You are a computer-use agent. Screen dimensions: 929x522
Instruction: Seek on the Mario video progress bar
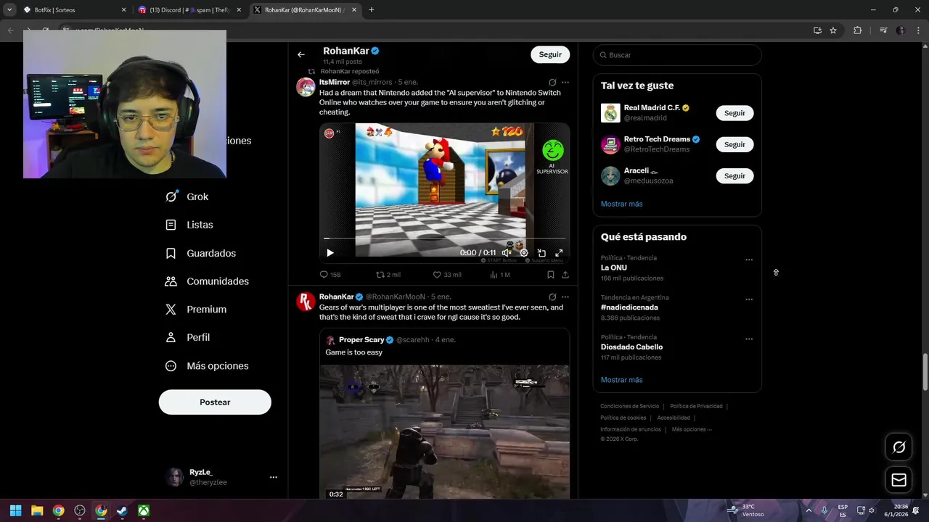pos(444,238)
